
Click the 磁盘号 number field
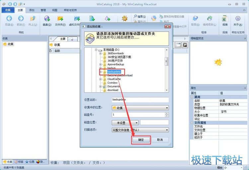click(x=139, y=115)
